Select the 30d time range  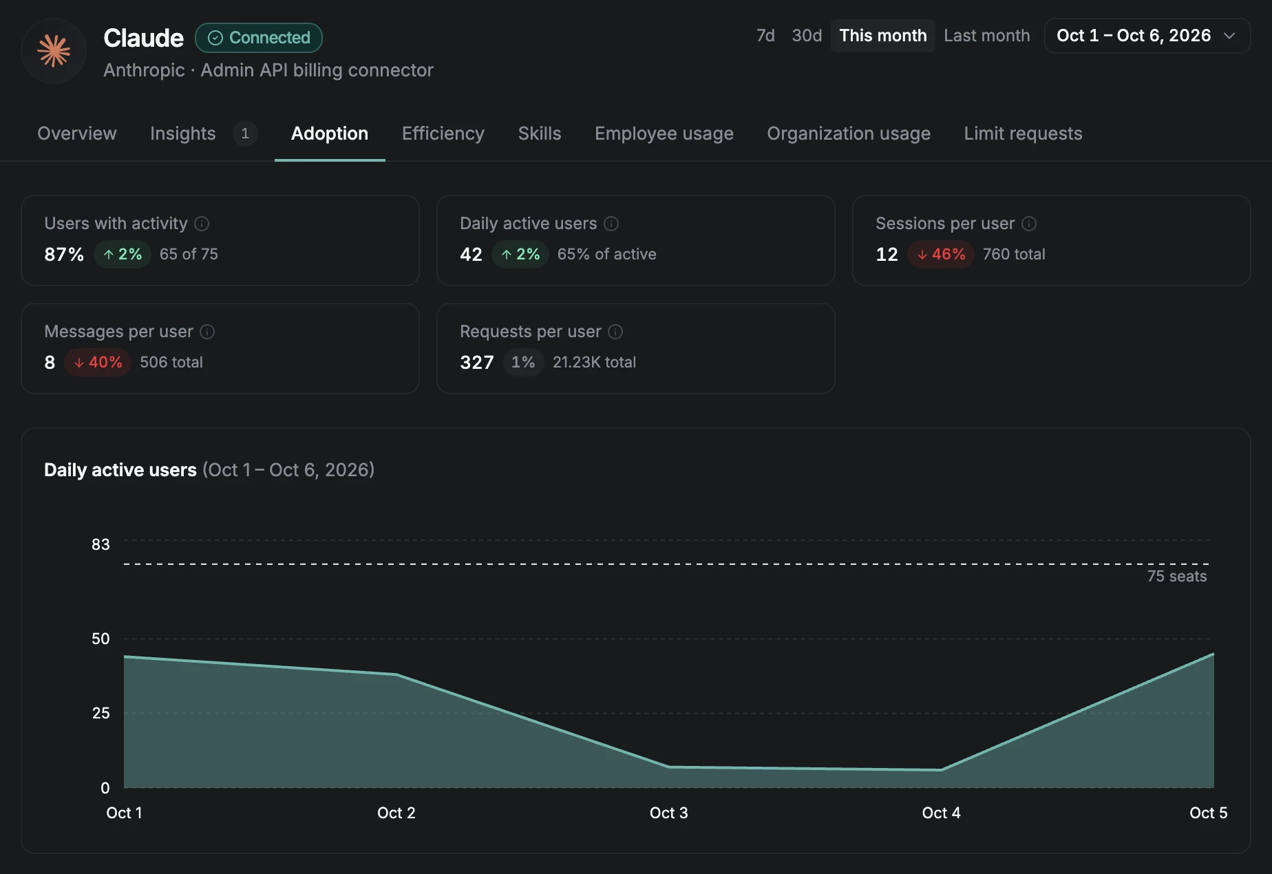(x=807, y=36)
